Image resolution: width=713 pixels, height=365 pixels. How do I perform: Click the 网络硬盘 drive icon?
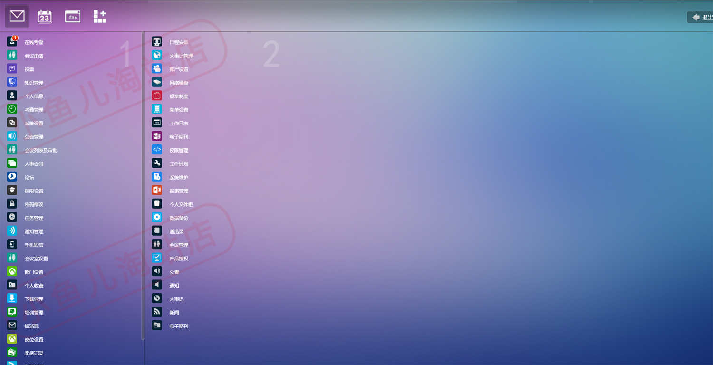157,82
